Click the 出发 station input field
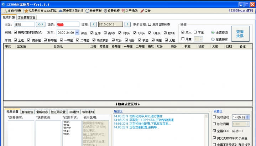256x146 pixels. 24,24
